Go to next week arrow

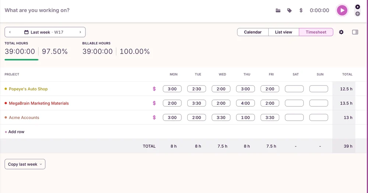point(80,32)
